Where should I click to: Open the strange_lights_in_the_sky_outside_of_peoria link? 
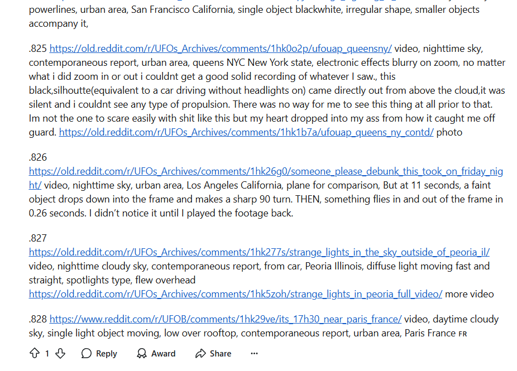(x=259, y=252)
